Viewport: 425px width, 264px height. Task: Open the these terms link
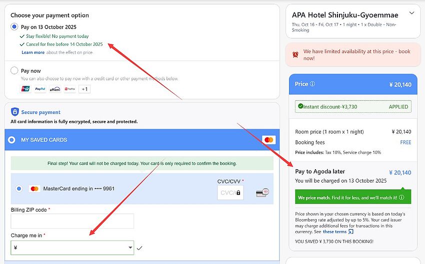pos(334,232)
